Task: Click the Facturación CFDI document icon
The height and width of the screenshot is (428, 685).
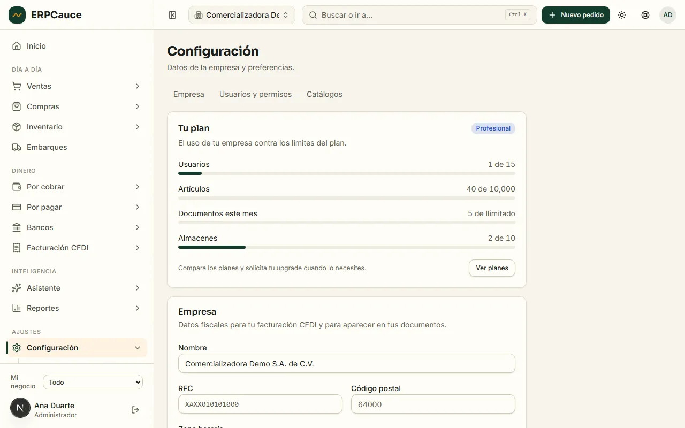Action: [17, 248]
